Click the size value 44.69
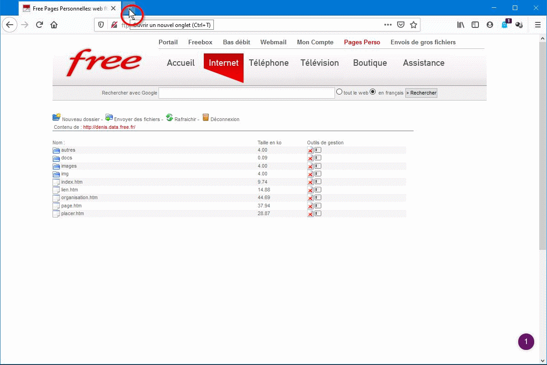Screen dimensions: 547x365 (264, 198)
